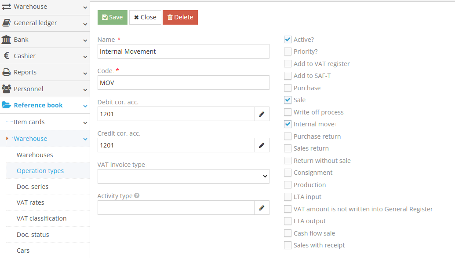
Task: Click the pencil icon beside Credit cor. acc.
Action: 262,145
